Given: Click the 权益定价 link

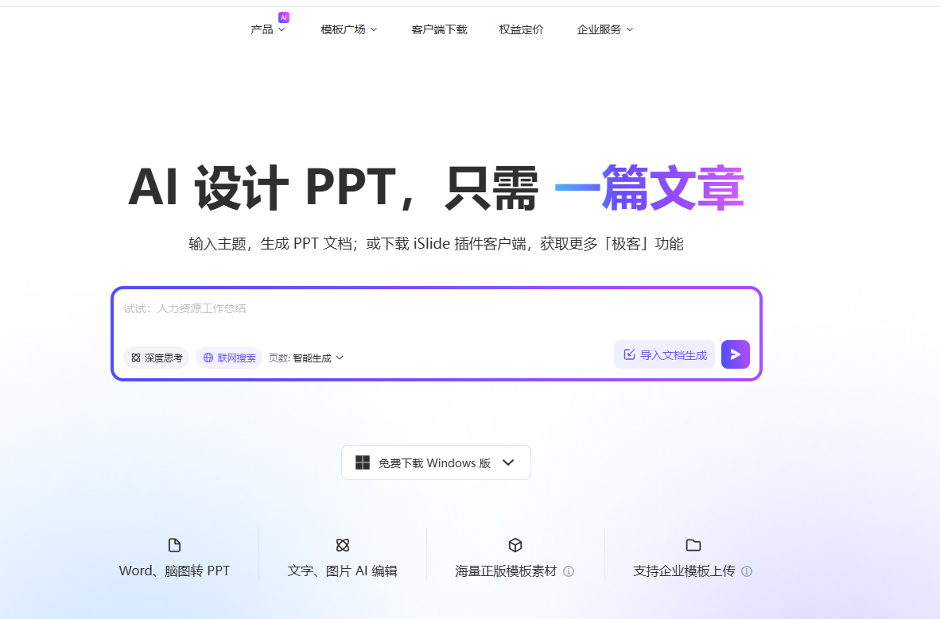Looking at the screenshot, I should pos(521,29).
